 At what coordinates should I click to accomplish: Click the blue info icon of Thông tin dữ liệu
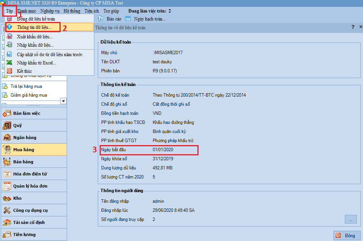9,27
